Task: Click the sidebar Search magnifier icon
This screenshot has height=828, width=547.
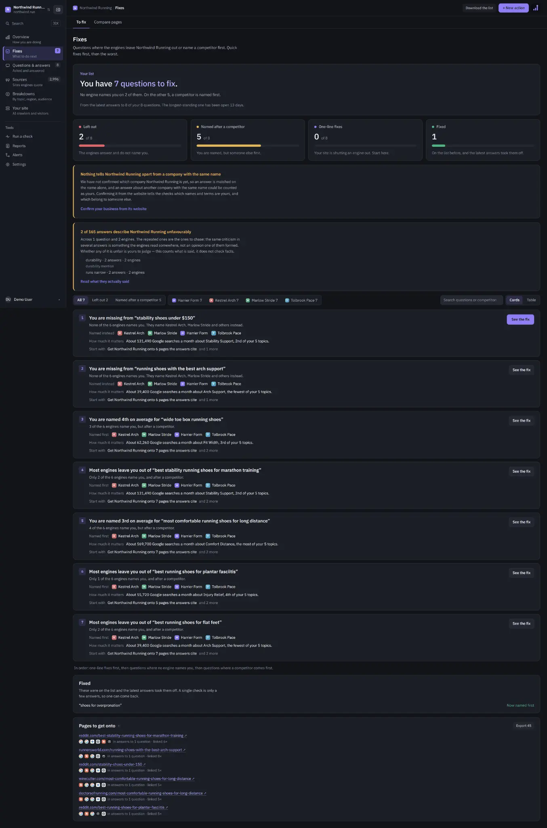Action: click(7, 23)
